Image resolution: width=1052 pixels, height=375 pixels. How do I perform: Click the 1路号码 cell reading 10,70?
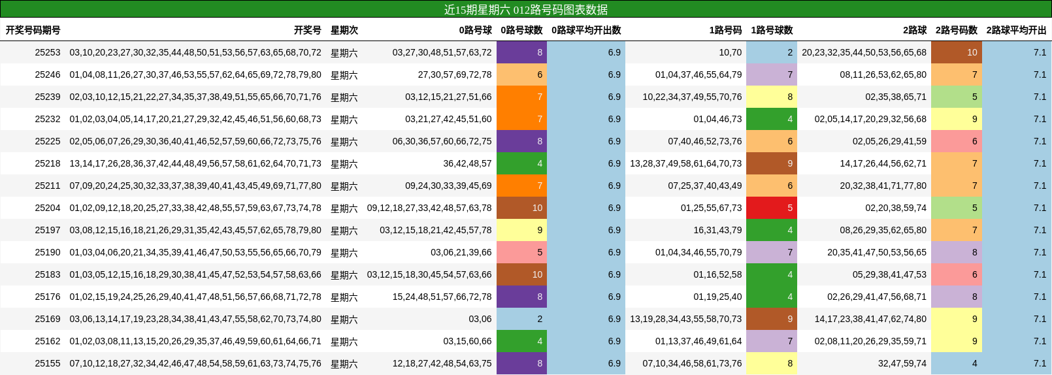coord(730,52)
